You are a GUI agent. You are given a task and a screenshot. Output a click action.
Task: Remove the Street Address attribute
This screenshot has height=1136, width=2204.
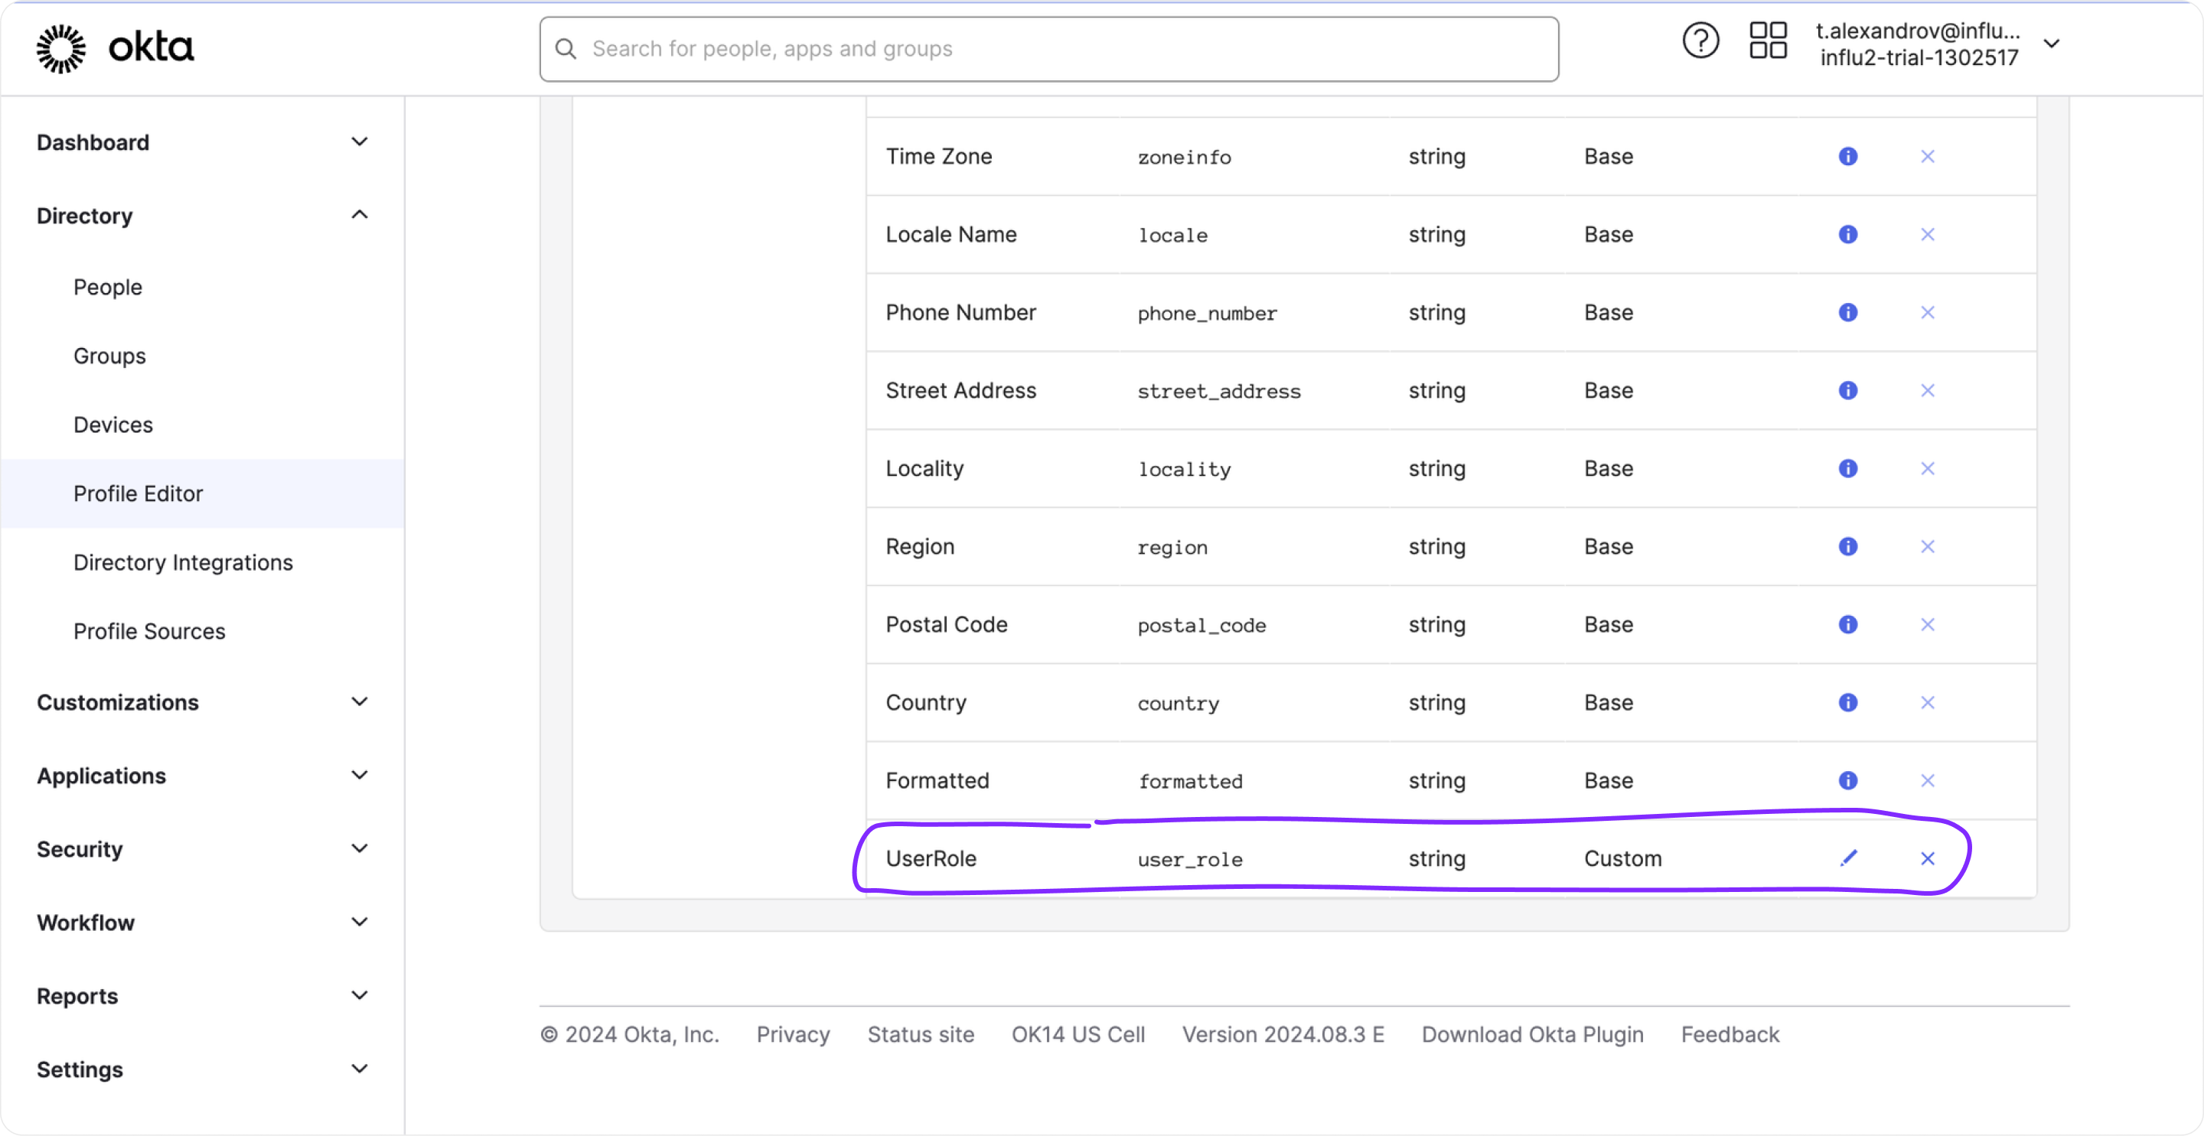click(x=1927, y=390)
